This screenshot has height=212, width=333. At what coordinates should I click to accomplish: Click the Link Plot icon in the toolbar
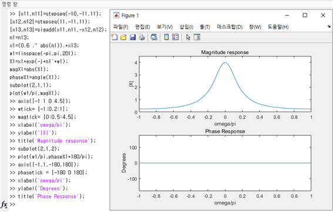(154, 38)
